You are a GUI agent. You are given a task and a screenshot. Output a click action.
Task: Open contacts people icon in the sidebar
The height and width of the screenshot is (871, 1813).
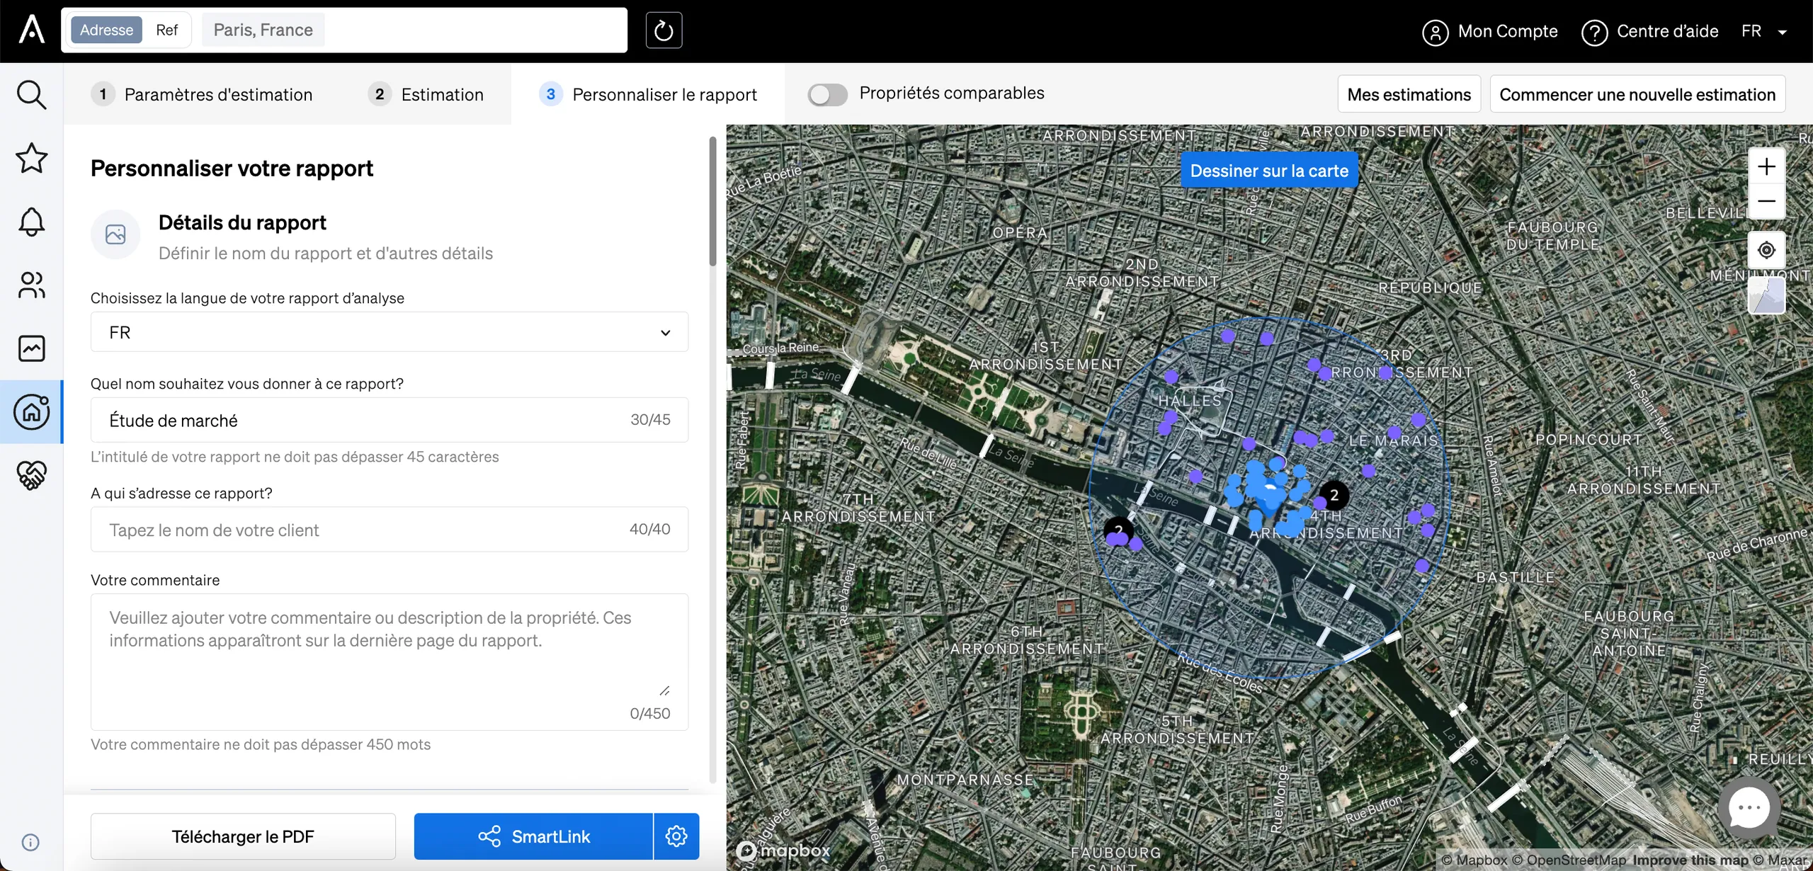[31, 285]
